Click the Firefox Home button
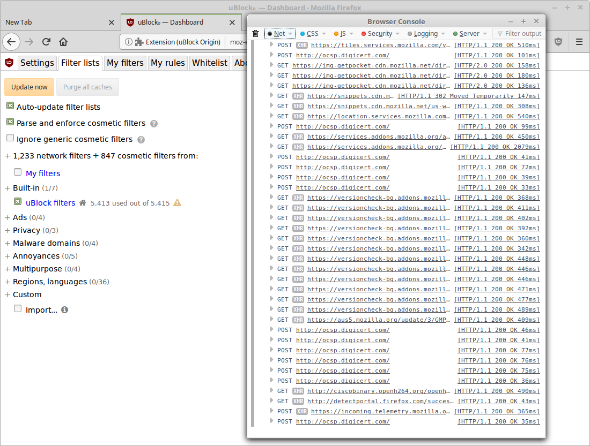The height and width of the screenshot is (446, 590). 63,41
